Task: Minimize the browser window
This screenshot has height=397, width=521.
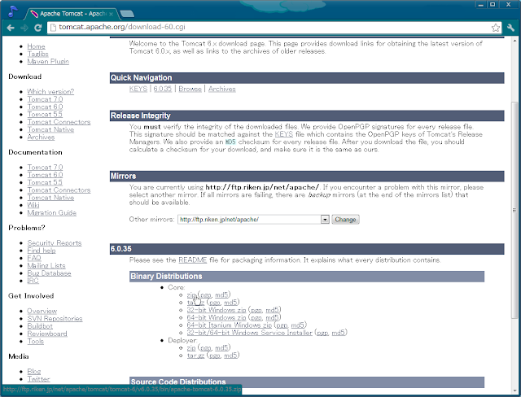Action: point(481,4)
